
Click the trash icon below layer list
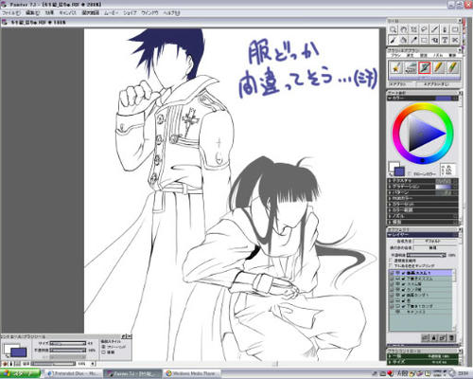pyautogui.click(x=451, y=338)
